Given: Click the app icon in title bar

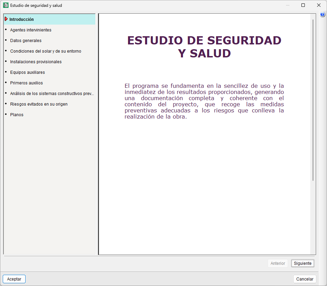Looking at the screenshot, I should coord(5,5).
